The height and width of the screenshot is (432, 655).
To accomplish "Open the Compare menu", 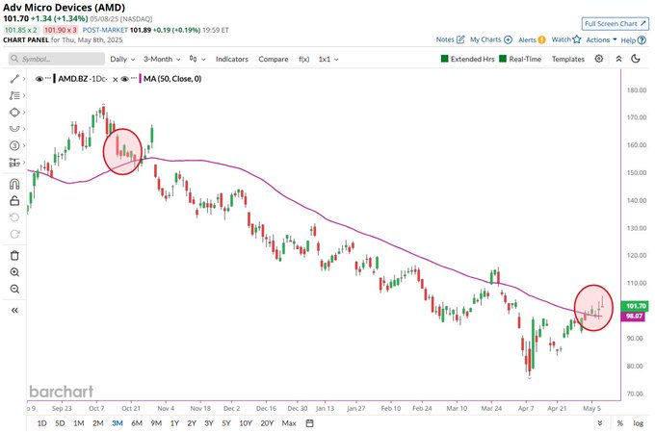I will point(274,59).
